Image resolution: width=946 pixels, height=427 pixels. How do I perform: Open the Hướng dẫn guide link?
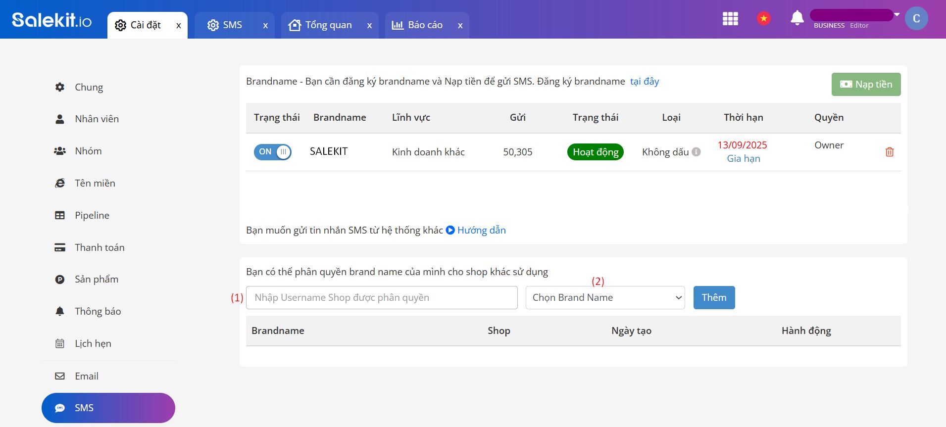point(481,230)
